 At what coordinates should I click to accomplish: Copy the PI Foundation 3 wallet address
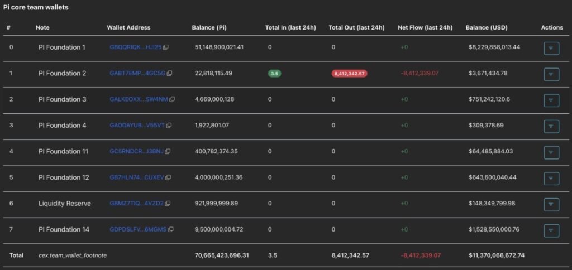(x=172, y=100)
